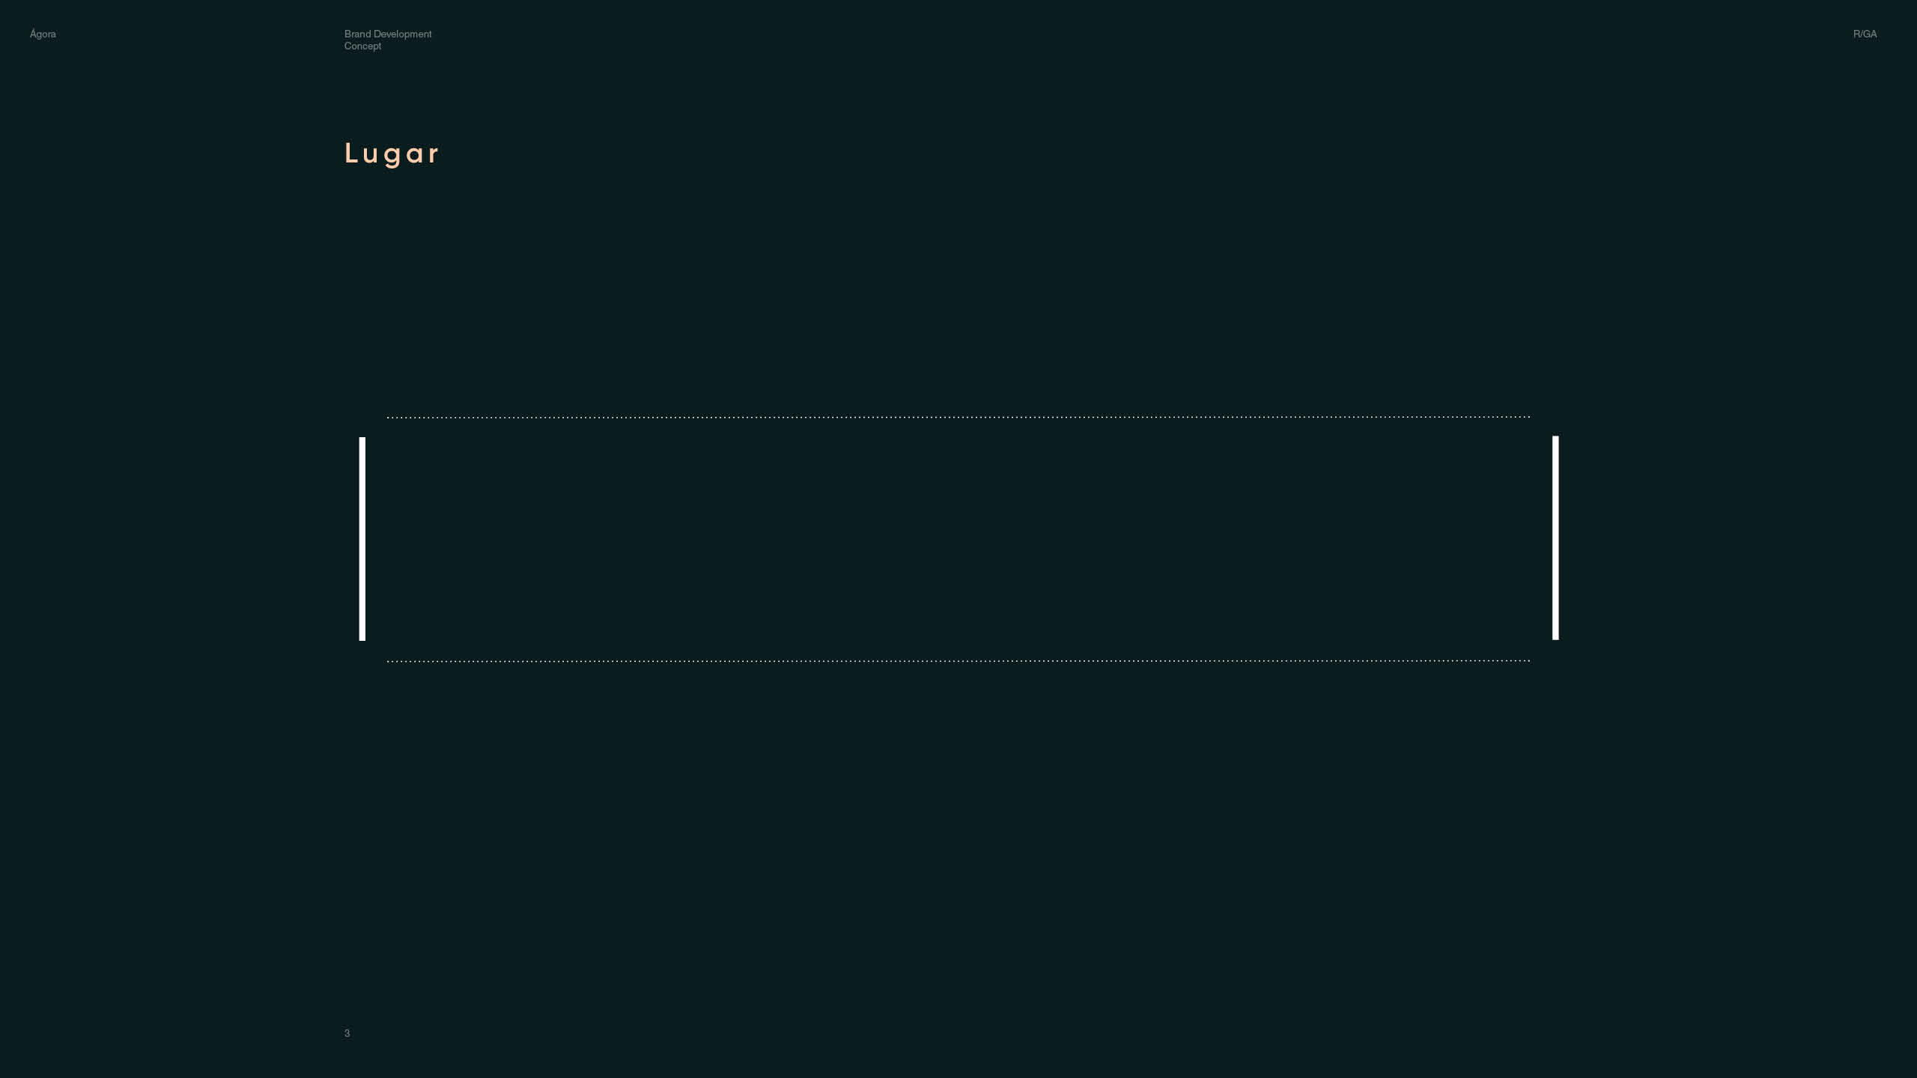Image resolution: width=1917 pixels, height=1078 pixels.
Task: Click the upper dotted horizontal line
Action: point(958,417)
